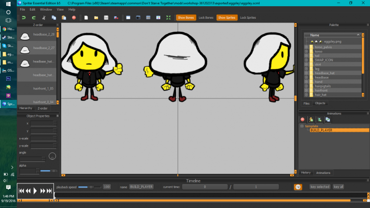Expand the skirt folder in Palette
This screenshot has width=370, height=208.
tap(306, 64)
